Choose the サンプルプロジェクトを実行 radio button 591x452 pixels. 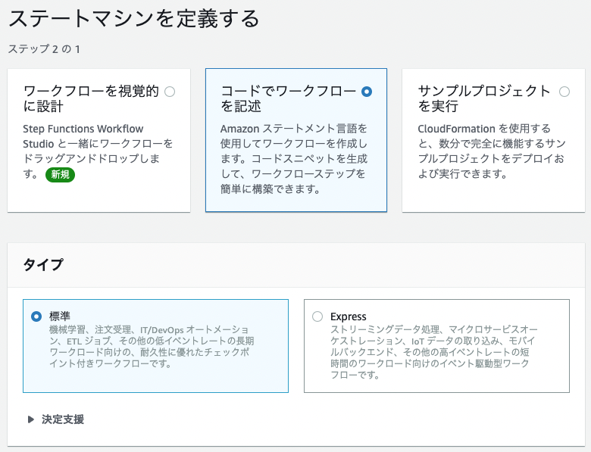tap(564, 92)
